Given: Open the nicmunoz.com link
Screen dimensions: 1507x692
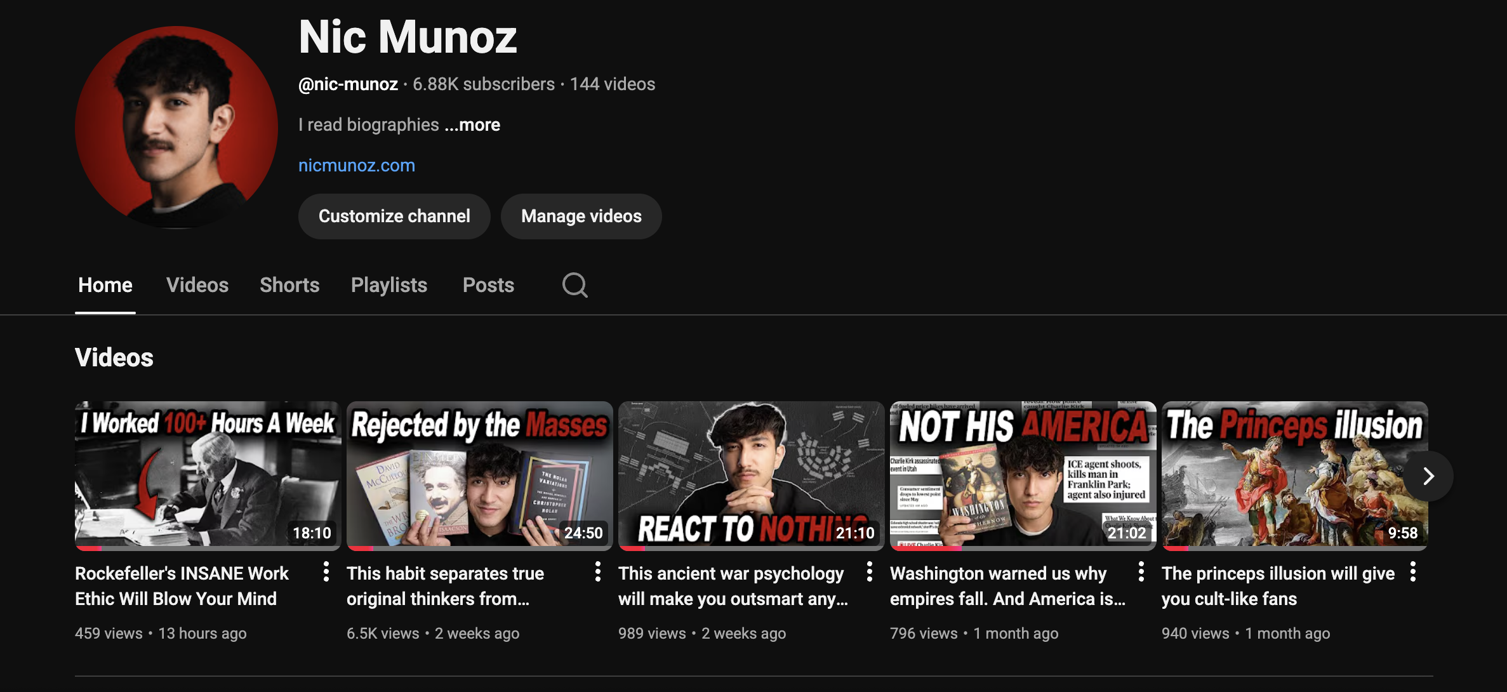Looking at the screenshot, I should click(x=357, y=165).
